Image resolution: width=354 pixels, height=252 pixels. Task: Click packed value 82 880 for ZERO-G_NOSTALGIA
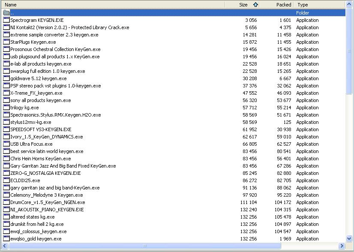click(284, 173)
